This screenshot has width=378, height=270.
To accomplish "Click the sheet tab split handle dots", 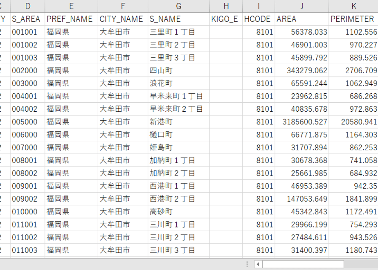I will [x=247, y=264].
